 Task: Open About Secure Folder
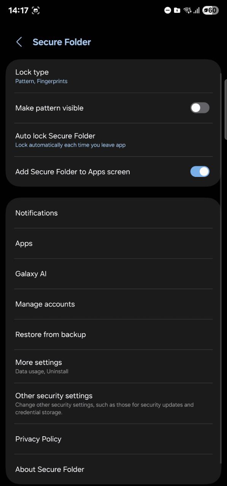click(113, 469)
